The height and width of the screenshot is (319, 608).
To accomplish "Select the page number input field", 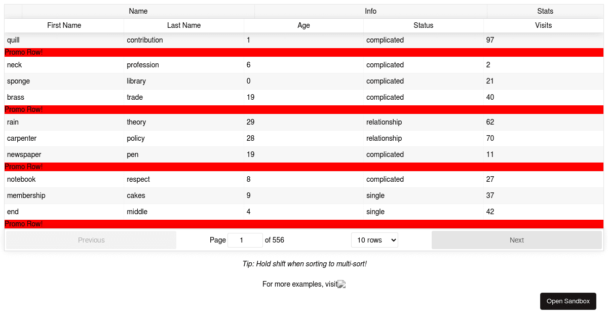I will 245,240.
